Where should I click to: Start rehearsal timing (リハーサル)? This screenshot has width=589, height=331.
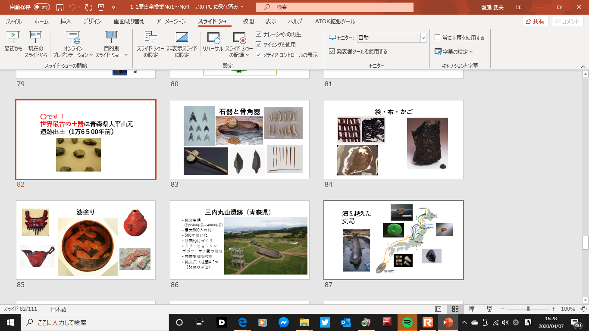213,42
